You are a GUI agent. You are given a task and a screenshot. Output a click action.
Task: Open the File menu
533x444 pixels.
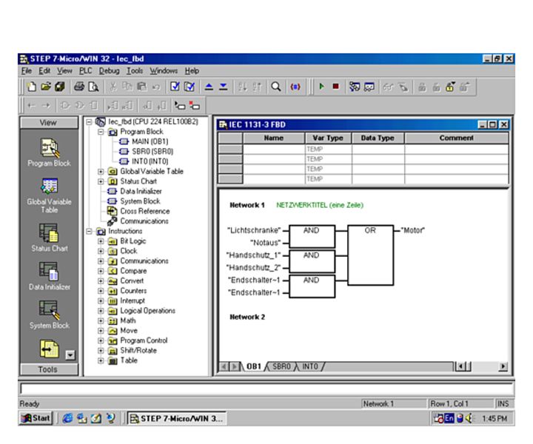pyautogui.click(x=27, y=70)
